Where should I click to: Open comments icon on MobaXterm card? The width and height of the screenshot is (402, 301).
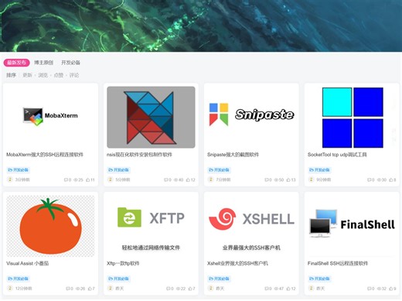pos(66,180)
